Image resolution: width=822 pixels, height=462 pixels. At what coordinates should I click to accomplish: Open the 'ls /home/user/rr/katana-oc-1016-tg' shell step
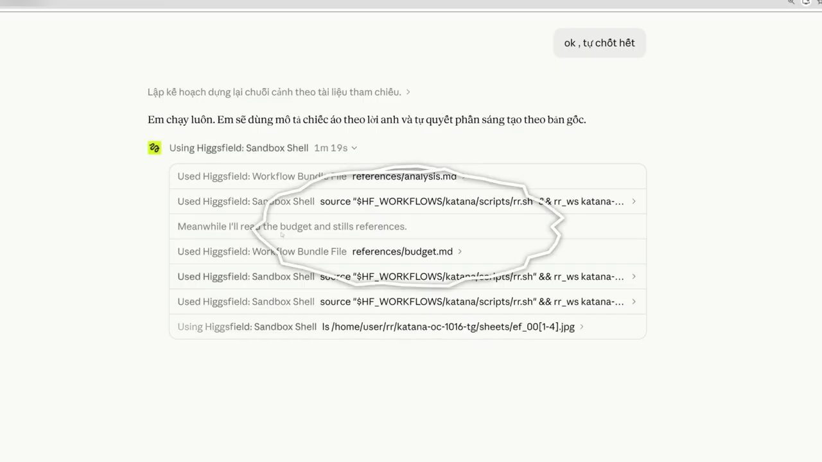pyautogui.click(x=408, y=327)
